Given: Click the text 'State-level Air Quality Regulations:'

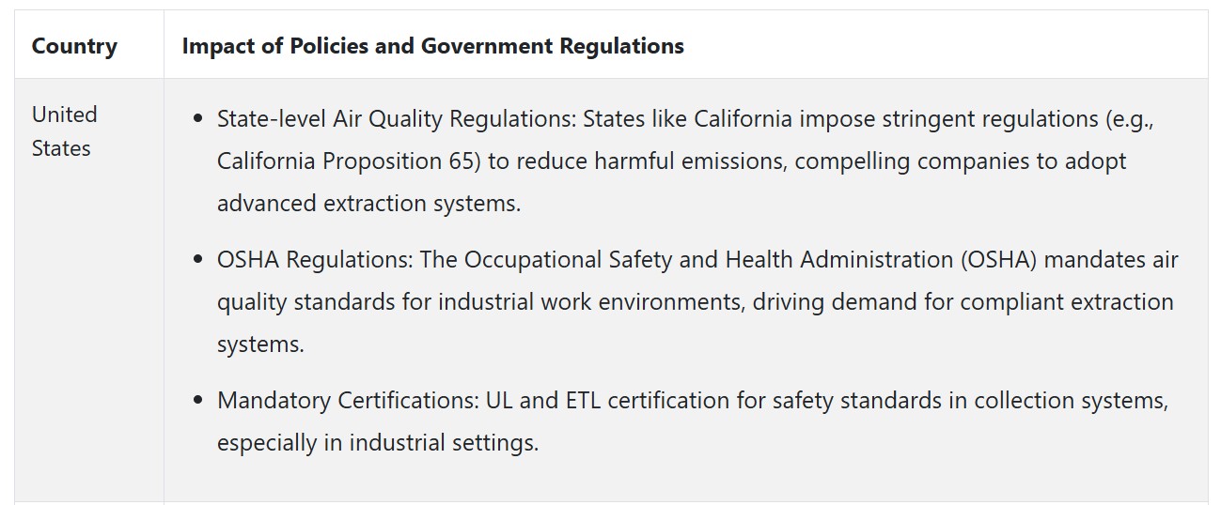Looking at the screenshot, I should (x=397, y=119).
